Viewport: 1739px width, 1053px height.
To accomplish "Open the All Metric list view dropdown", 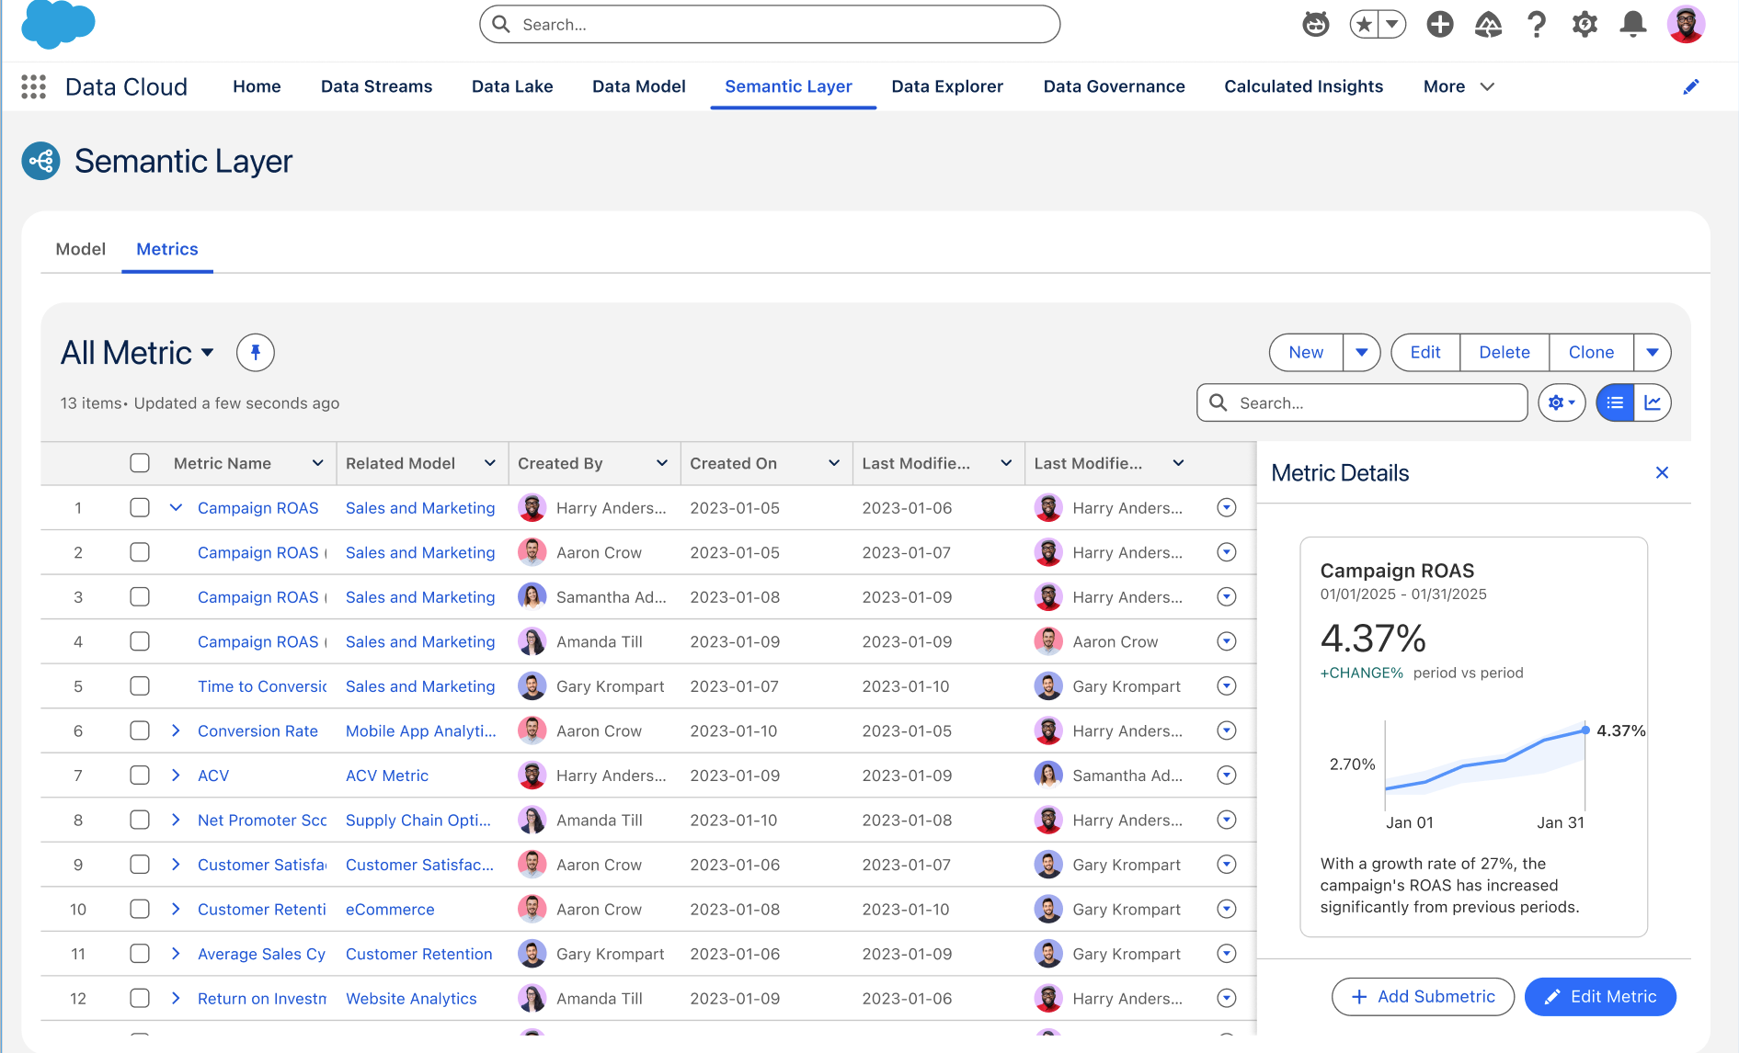I will click(x=207, y=353).
